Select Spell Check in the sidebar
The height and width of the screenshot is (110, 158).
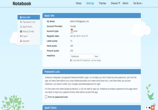(29, 27)
